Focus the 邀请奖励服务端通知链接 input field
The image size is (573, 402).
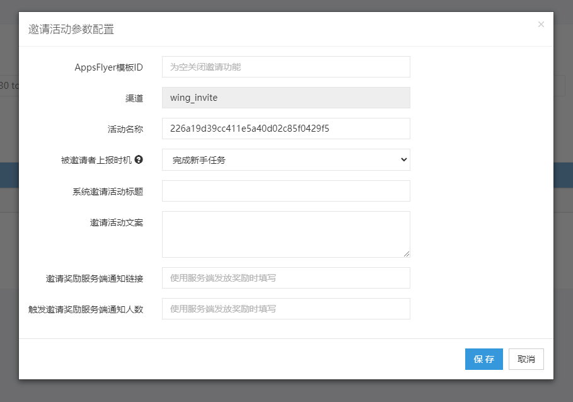[286, 278]
